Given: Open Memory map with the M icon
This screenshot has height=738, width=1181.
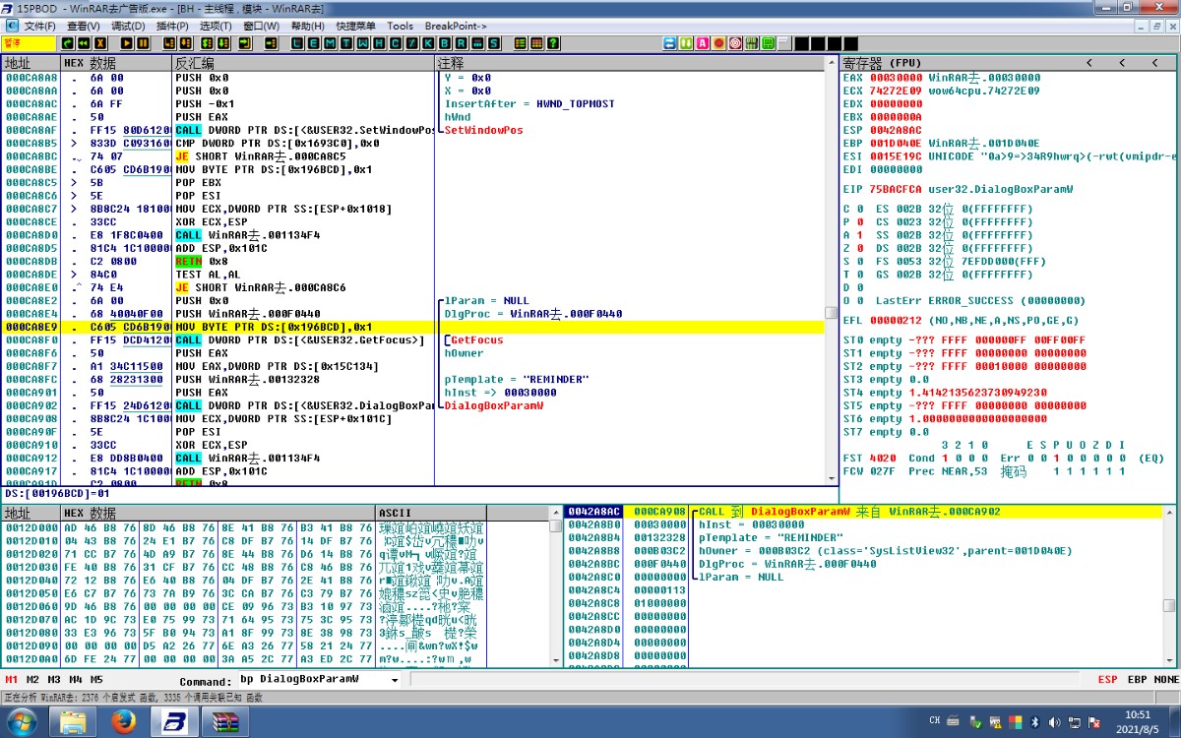Looking at the screenshot, I should pos(331,43).
